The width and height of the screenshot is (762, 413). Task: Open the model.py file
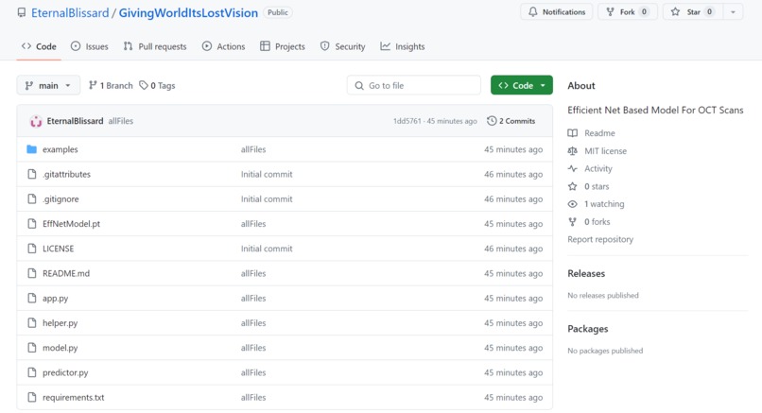point(61,348)
